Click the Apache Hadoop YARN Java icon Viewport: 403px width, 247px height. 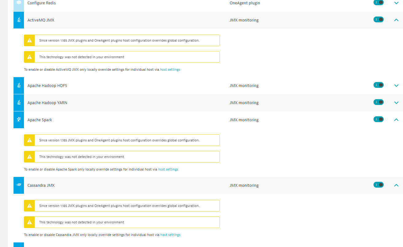click(x=19, y=103)
